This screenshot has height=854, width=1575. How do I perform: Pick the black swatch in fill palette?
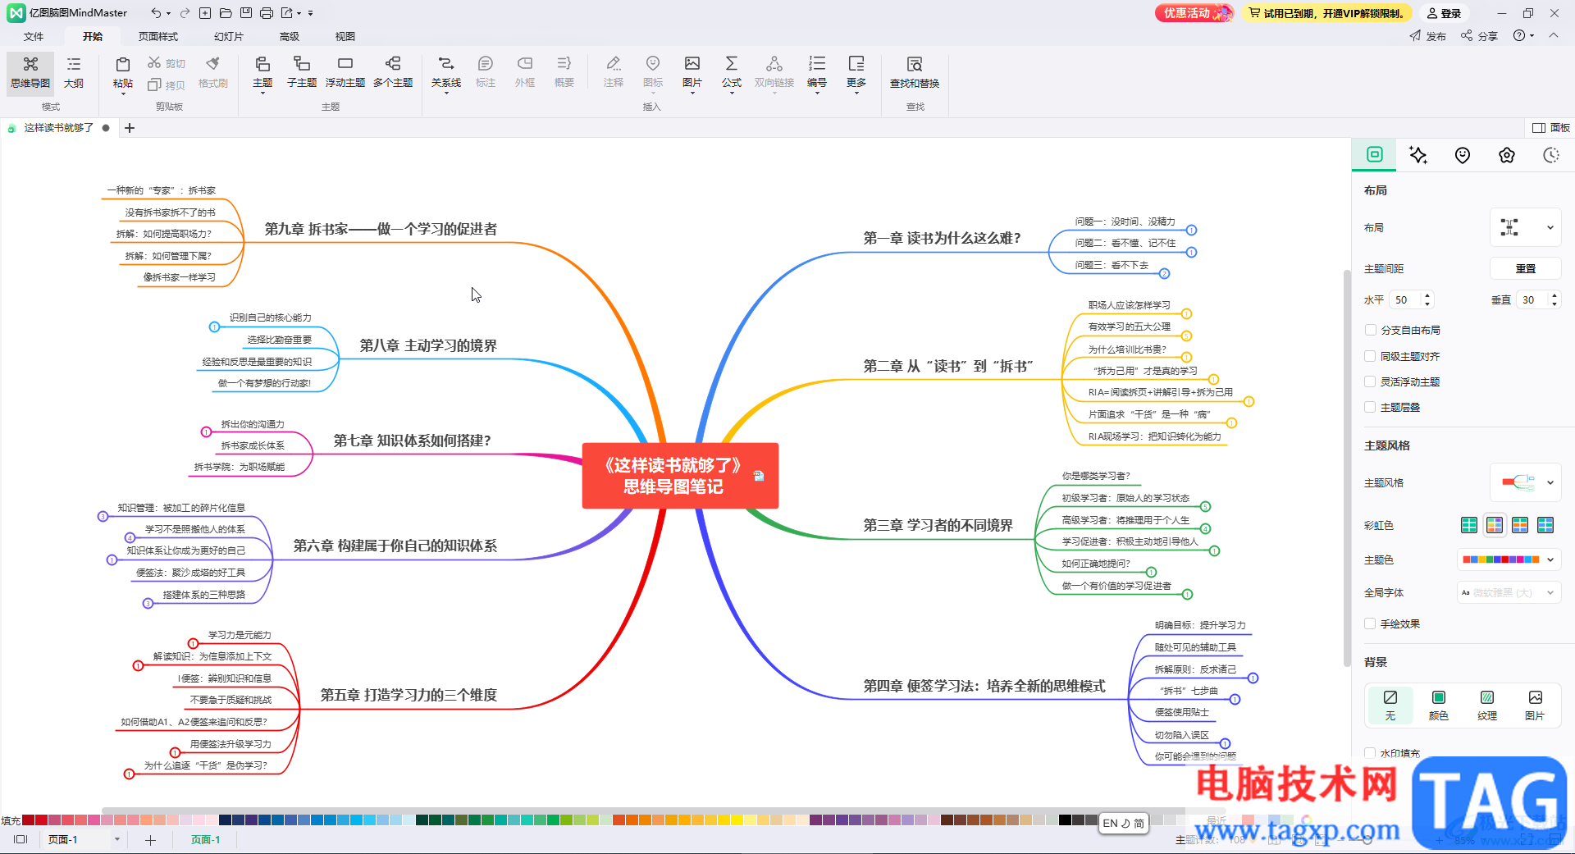point(1065,820)
